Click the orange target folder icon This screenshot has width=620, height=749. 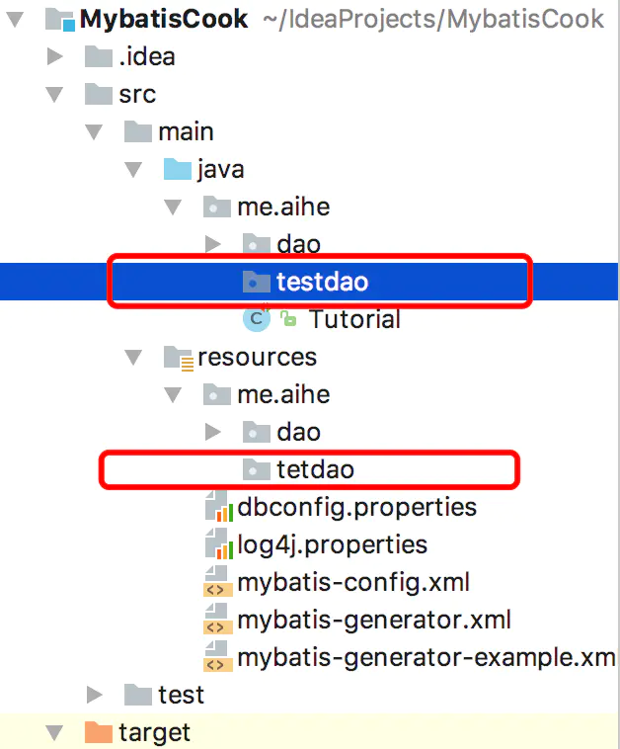(99, 732)
